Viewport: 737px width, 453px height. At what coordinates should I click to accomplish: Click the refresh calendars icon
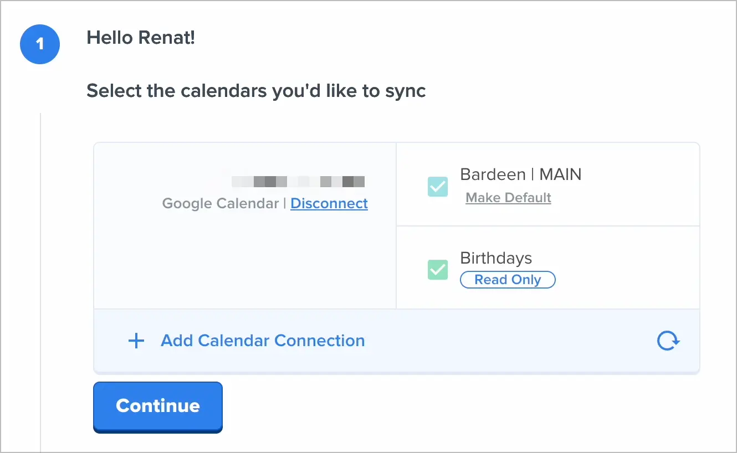(668, 341)
